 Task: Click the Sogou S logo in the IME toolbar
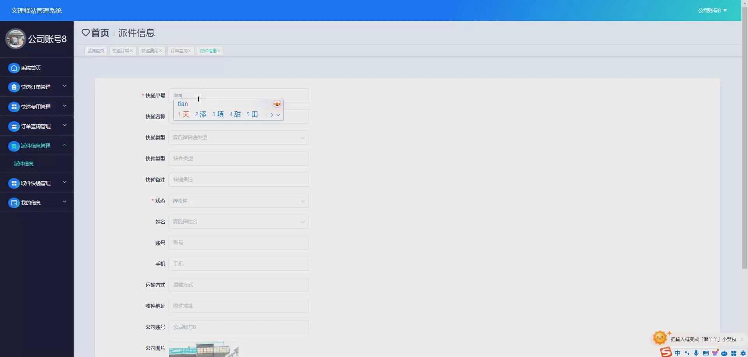coord(666,352)
